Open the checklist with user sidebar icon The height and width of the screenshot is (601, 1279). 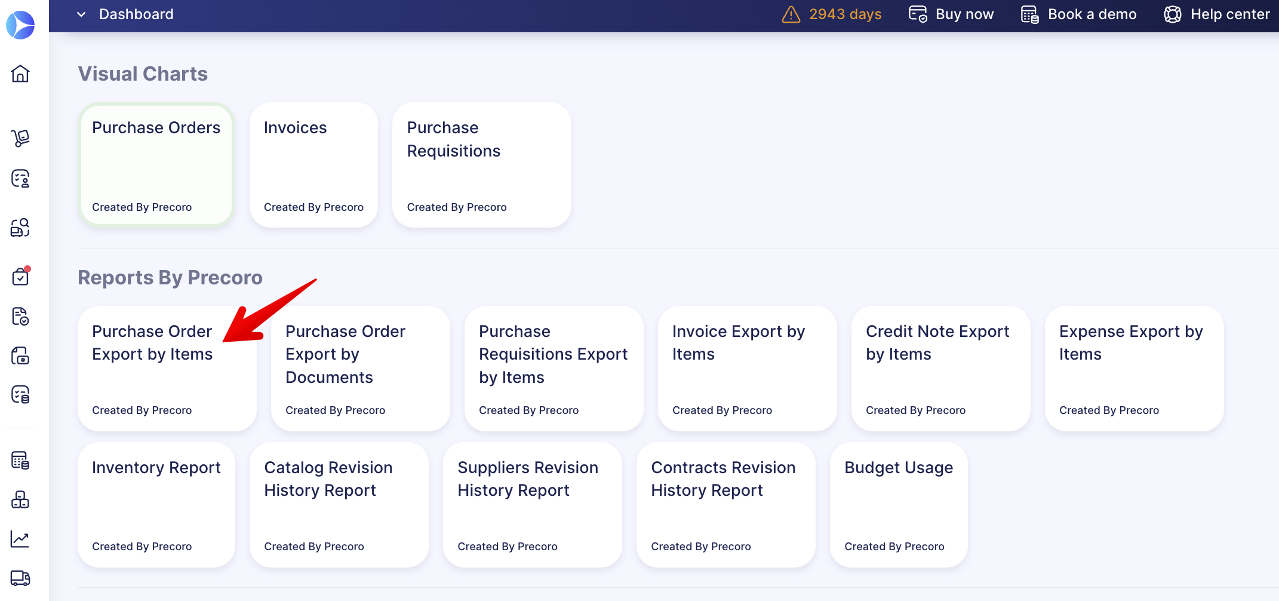coord(20,179)
